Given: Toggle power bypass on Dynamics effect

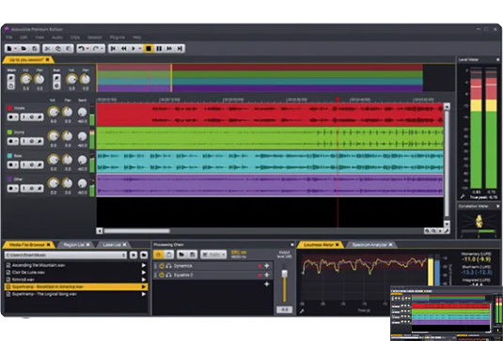Looking at the screenshot, I should click(162, 266).
